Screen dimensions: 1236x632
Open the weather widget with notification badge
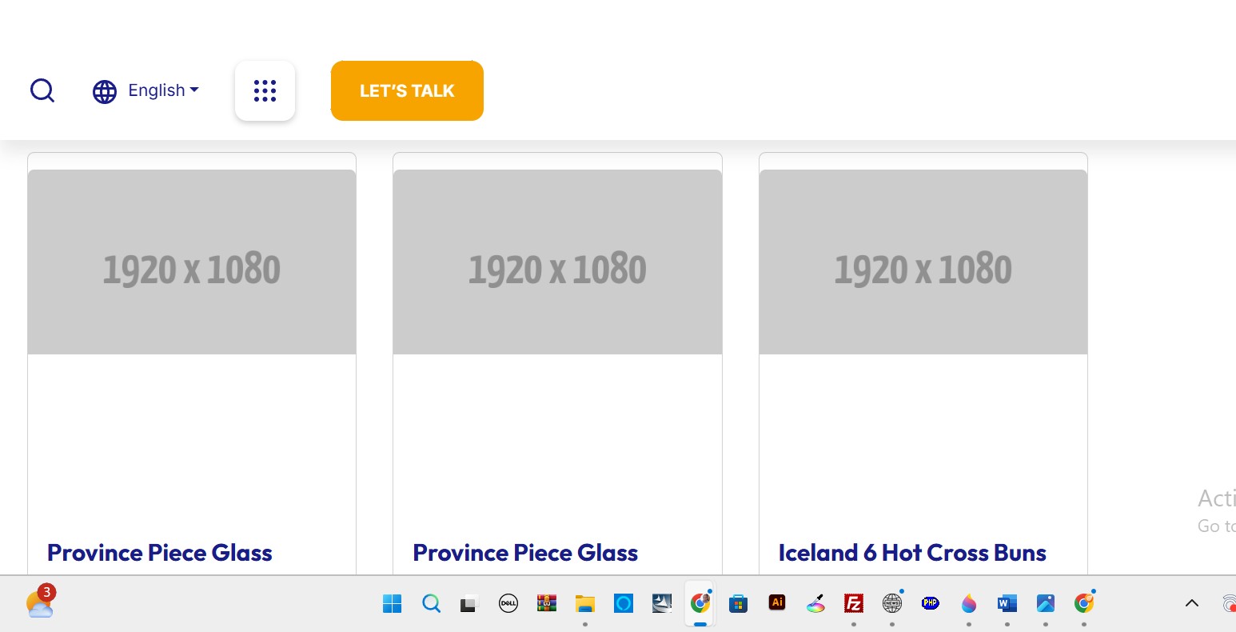pyautogui.click(x=39, y=603)
